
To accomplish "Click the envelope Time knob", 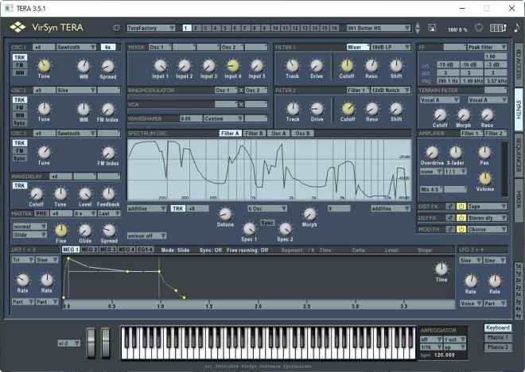I will point(441,269).
